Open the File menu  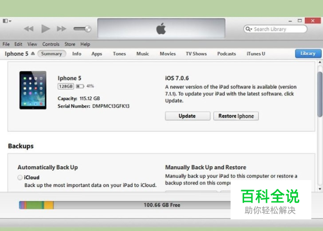pyautogui.click(x=6, y=44)
